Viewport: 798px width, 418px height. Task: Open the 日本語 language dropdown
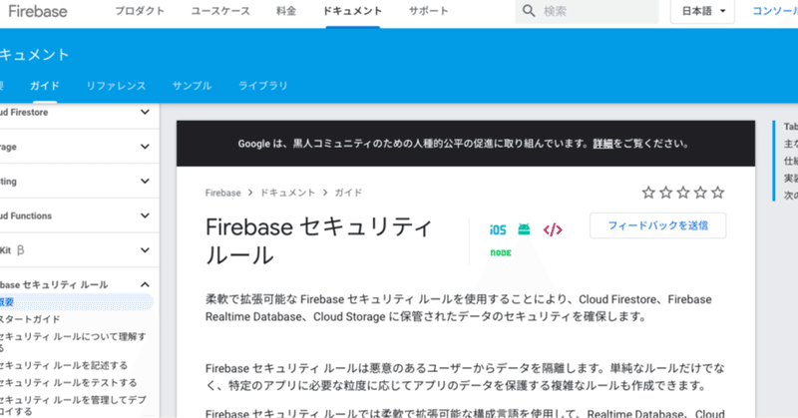click(x=702, y=11)
